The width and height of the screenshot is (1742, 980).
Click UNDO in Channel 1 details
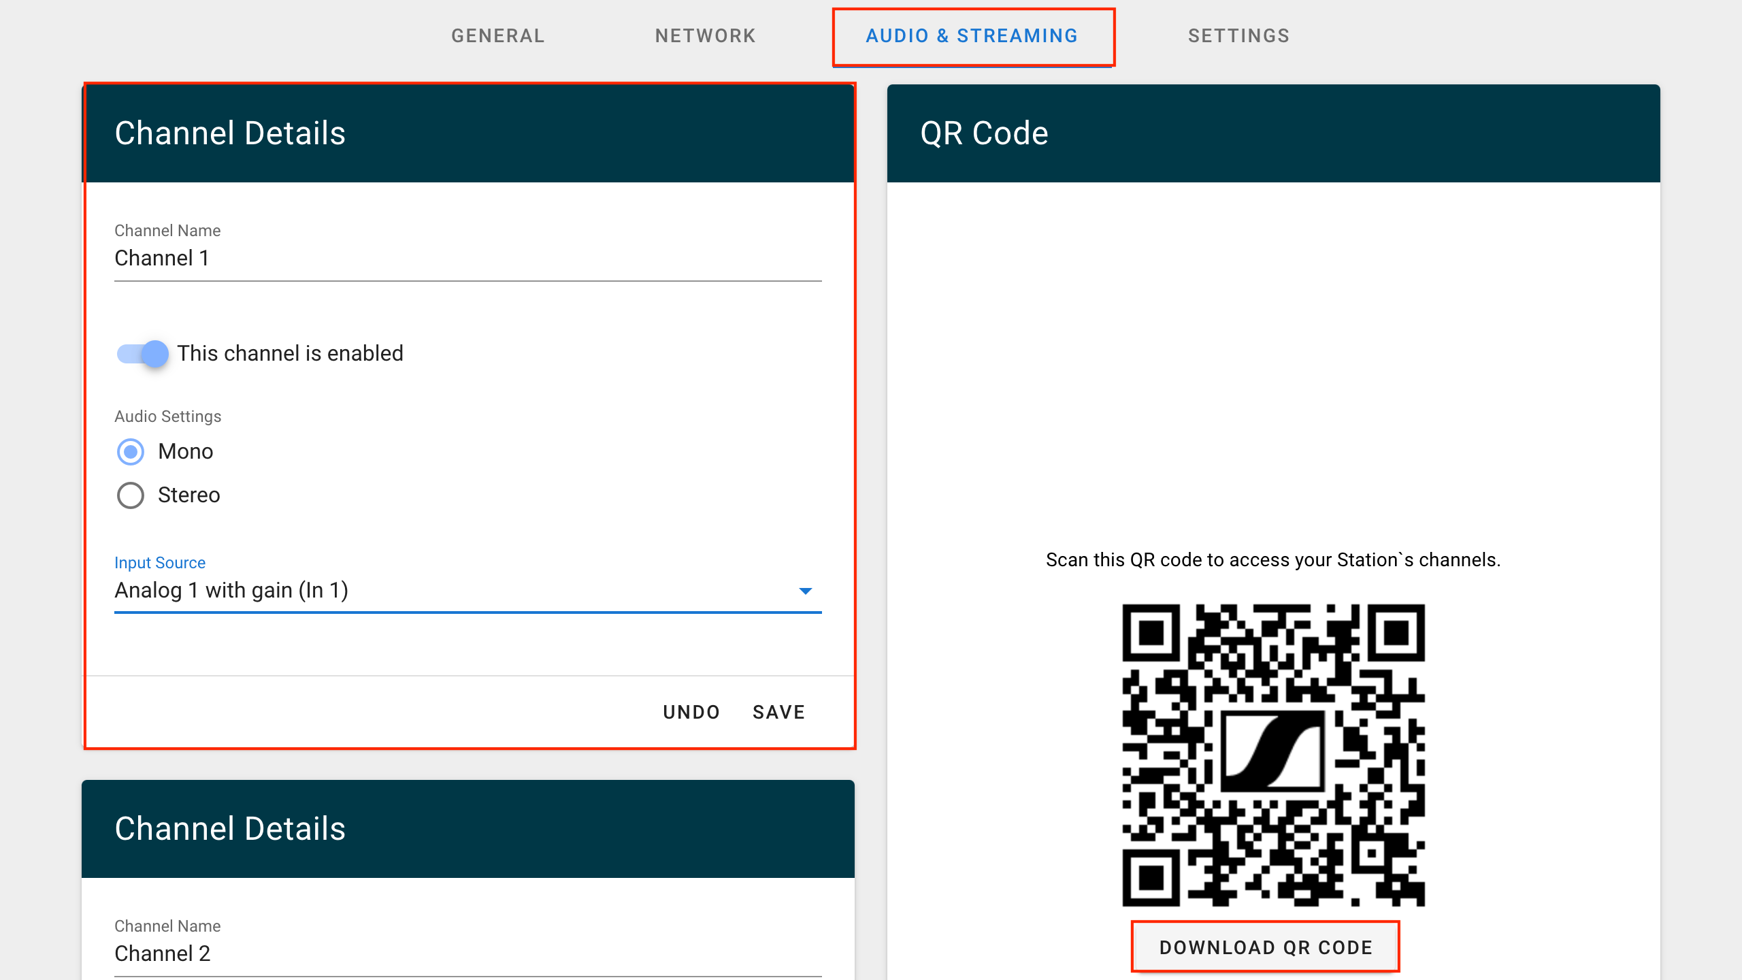(x=691, y=712)
